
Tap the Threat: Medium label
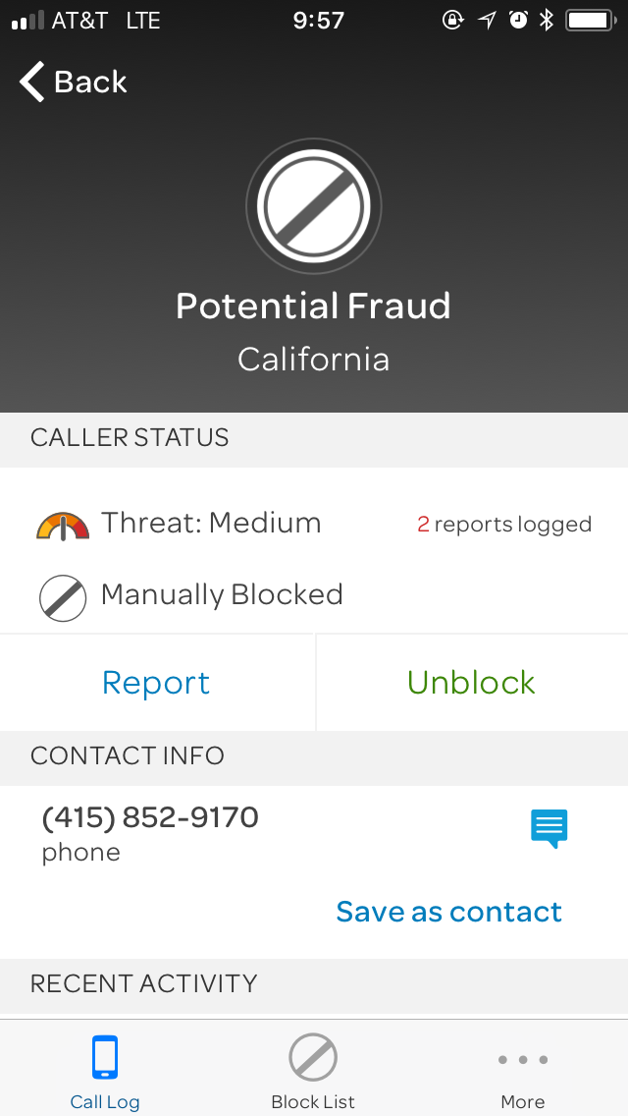tap(211, 523)
